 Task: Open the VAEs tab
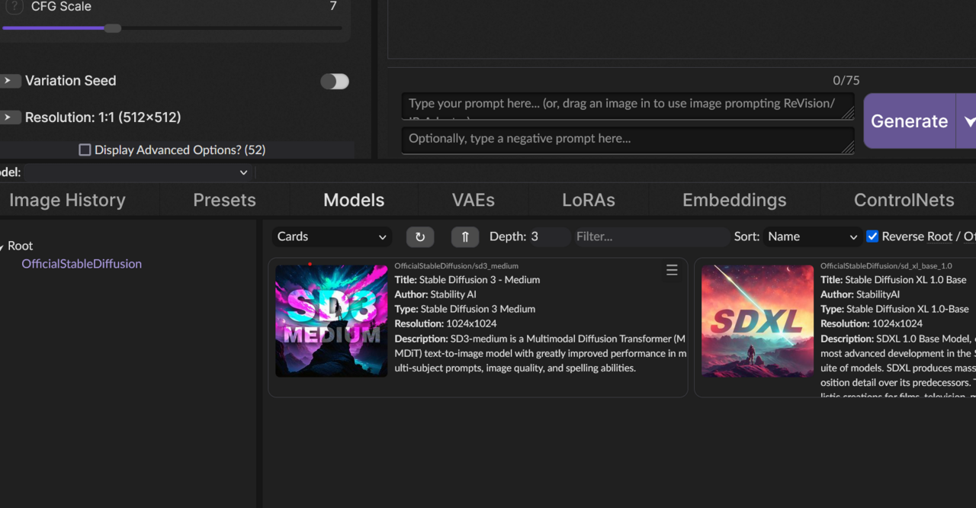[474, 200]
